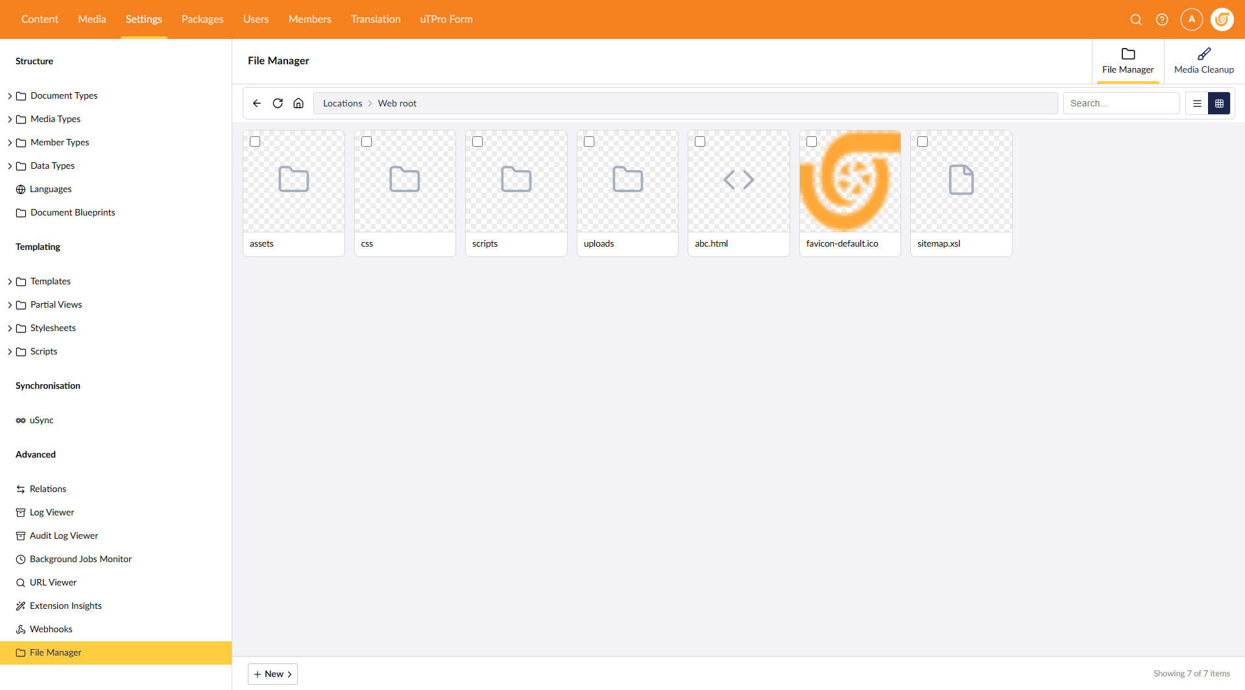
Task: Expand the Member Types tree node
Action: coord(10,143)
